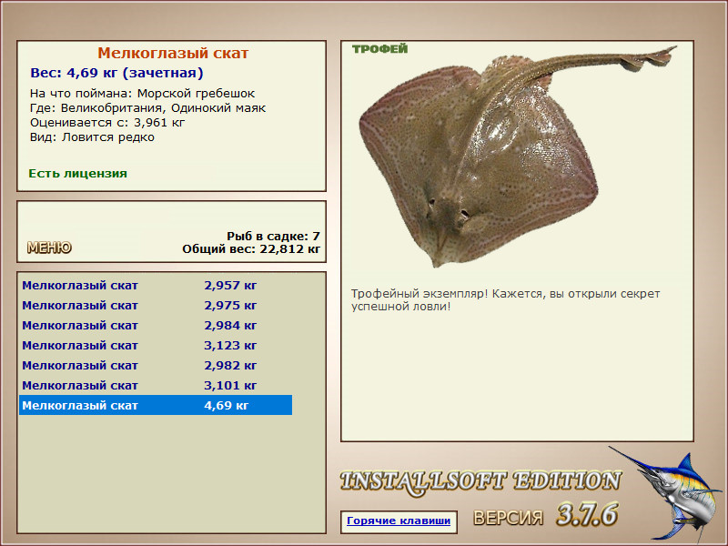Viewport: 728px width, 546px height.
Task: Click the Трофейный экземпляр description text
Action: point(505,300)
